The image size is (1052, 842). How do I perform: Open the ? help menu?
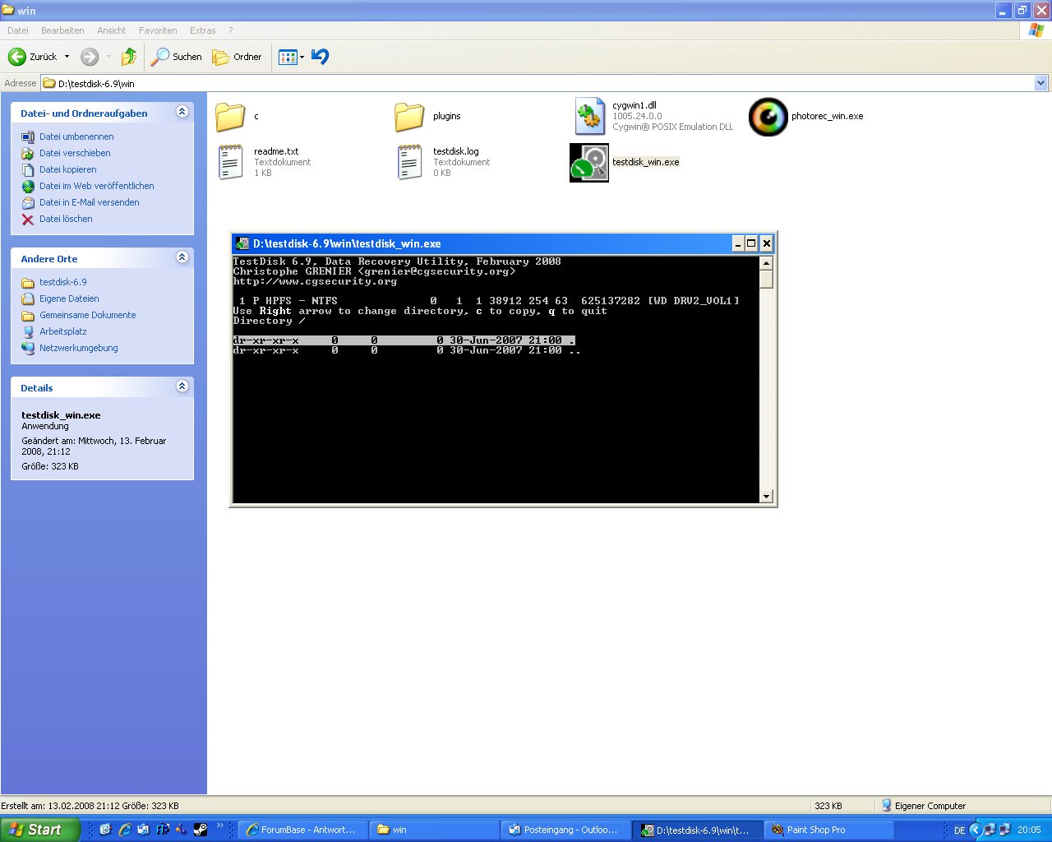[x=231, y=30]
